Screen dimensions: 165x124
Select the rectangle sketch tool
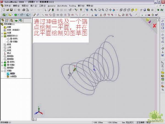pos(46,15)
